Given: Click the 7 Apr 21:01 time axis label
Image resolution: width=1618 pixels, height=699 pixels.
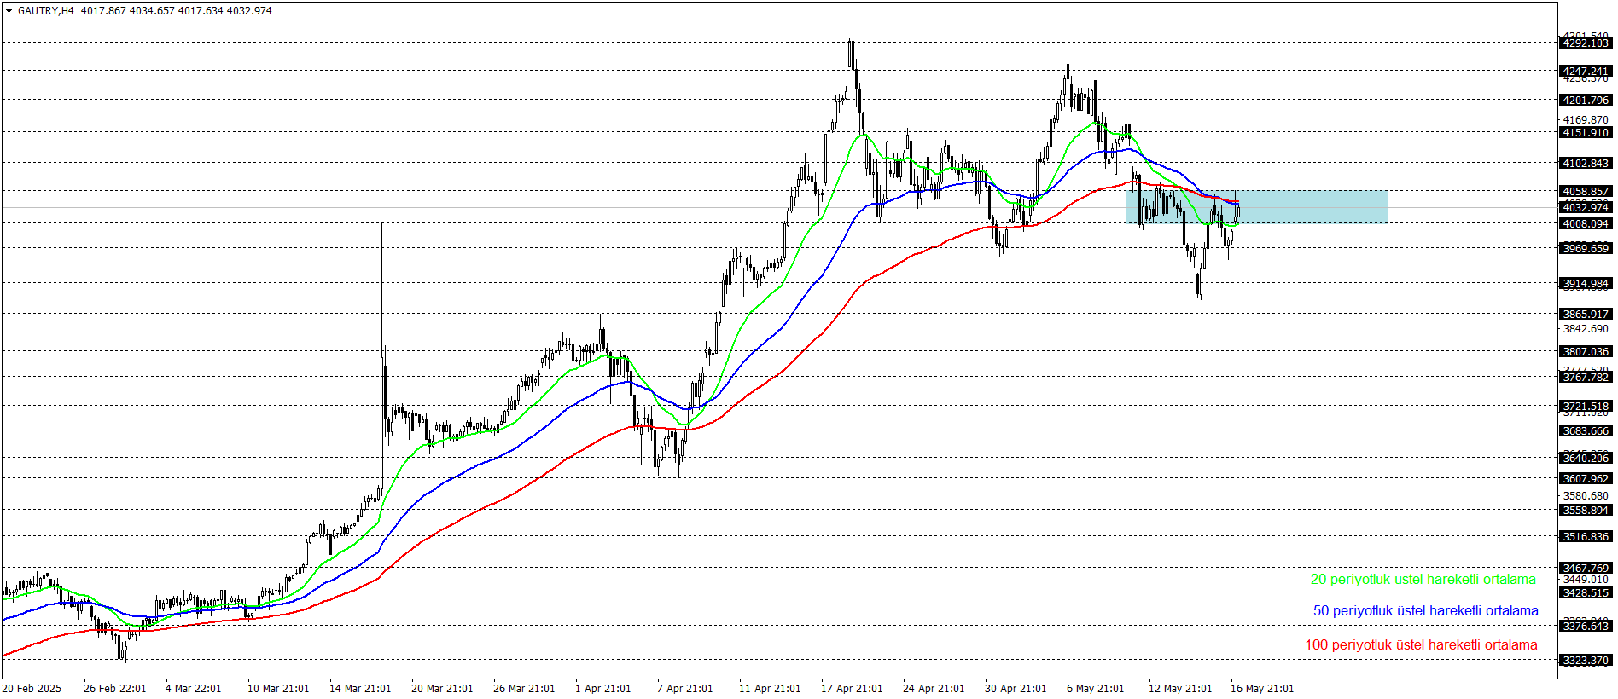Looking at the screenshot, I should [x=684, y=689].
